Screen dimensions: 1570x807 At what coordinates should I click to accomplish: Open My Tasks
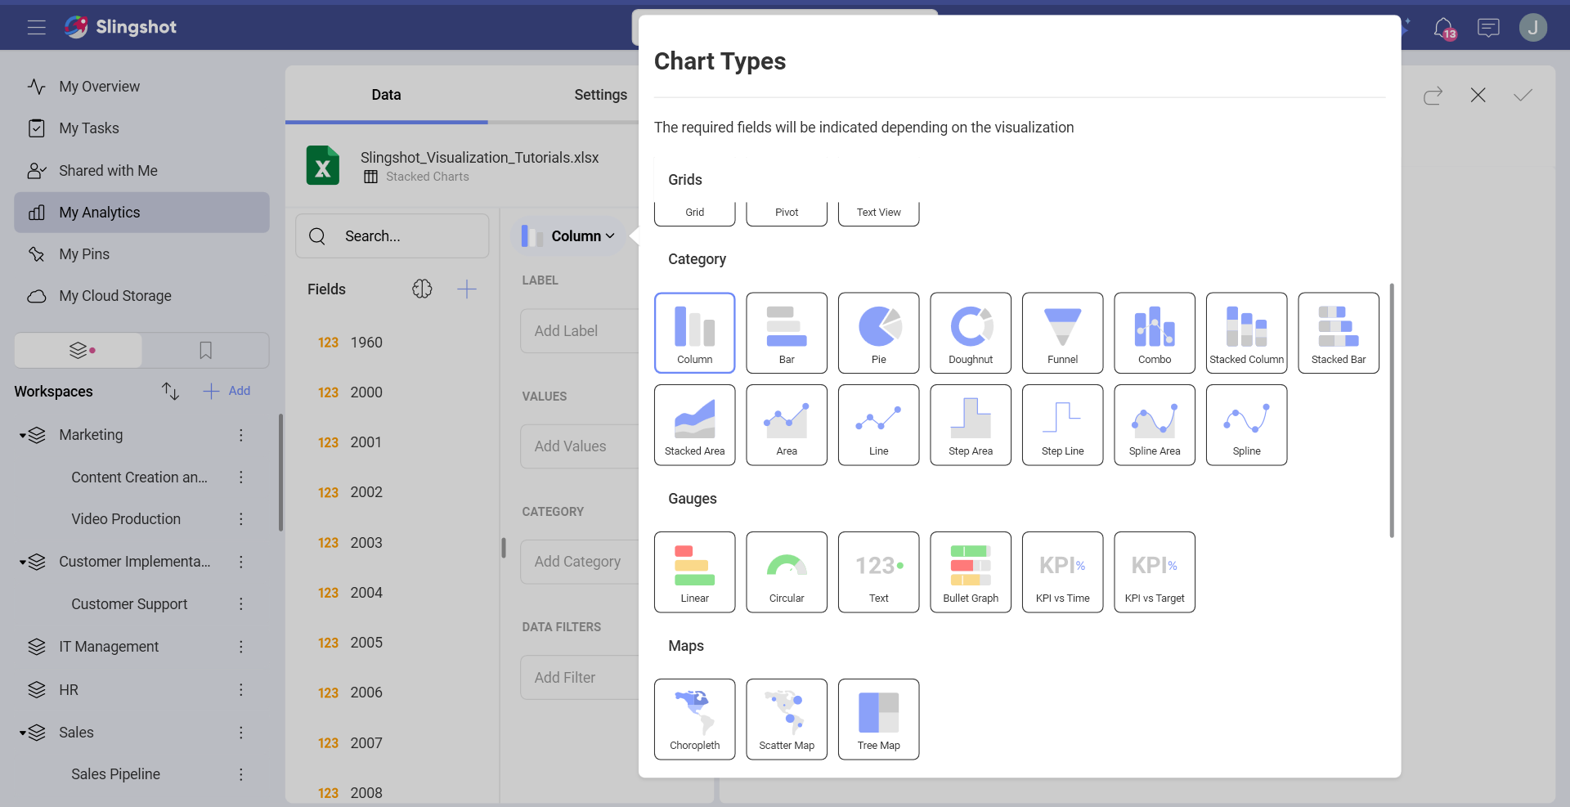tap(141, 128)
